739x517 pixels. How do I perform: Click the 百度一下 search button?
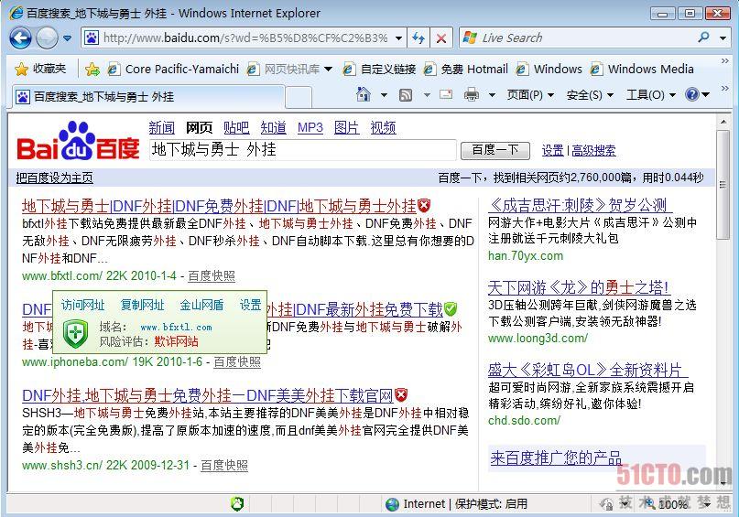[494, 150]
